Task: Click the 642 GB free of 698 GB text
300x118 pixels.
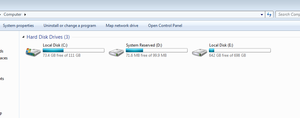Action: [228, 55]
